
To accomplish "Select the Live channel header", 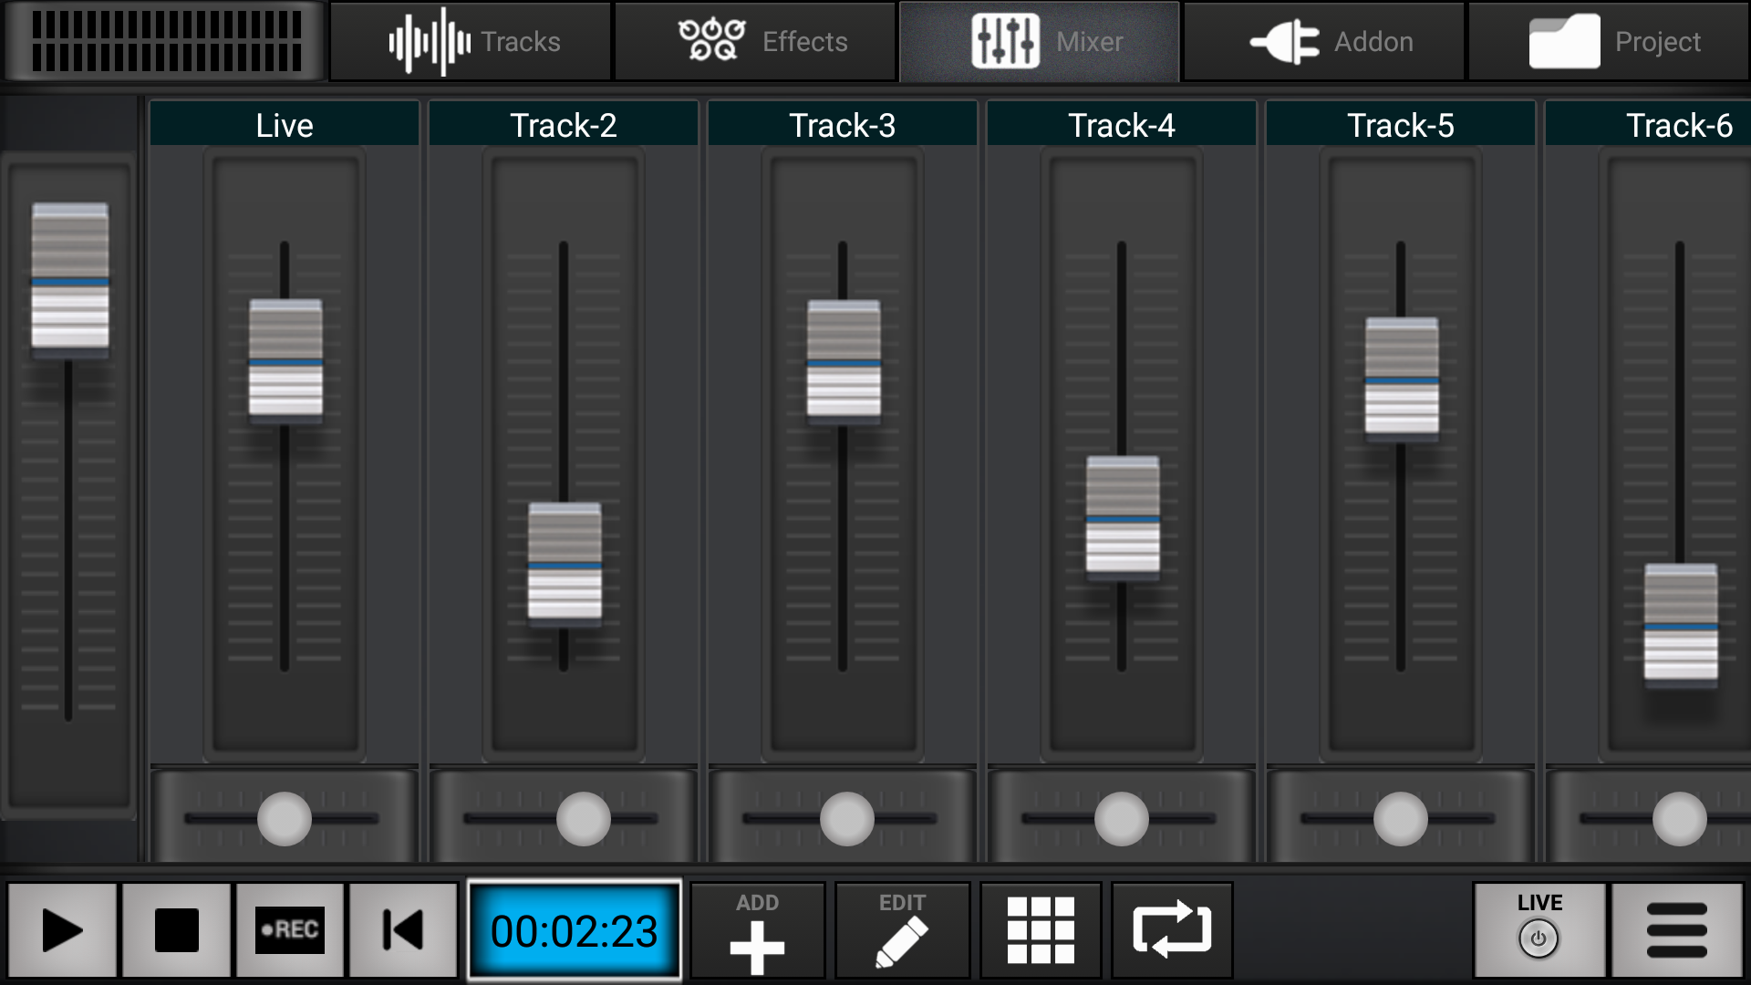I will click(284, 123).
